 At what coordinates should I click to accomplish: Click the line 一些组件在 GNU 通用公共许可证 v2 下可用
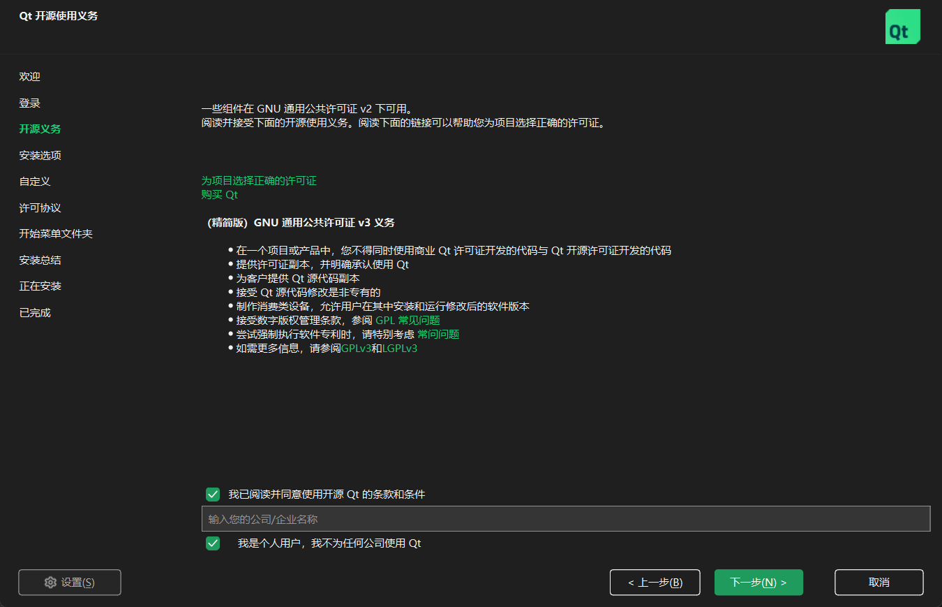(308, 109)
